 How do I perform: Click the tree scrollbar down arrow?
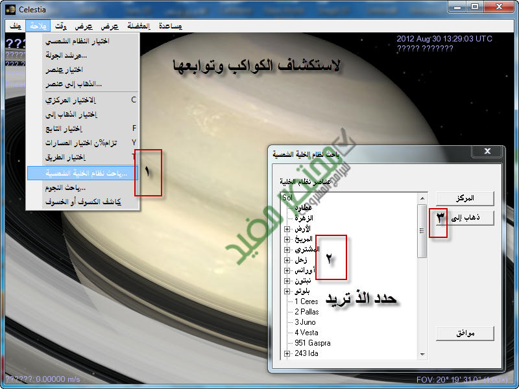click(x=422, y=354)
